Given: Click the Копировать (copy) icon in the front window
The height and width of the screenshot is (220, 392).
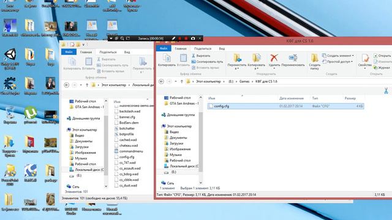Looking at the screenshot, I should 167,58.
